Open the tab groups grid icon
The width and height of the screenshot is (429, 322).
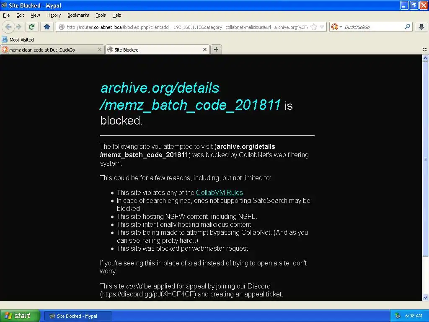pyautogui.click(x=425, y=49)
